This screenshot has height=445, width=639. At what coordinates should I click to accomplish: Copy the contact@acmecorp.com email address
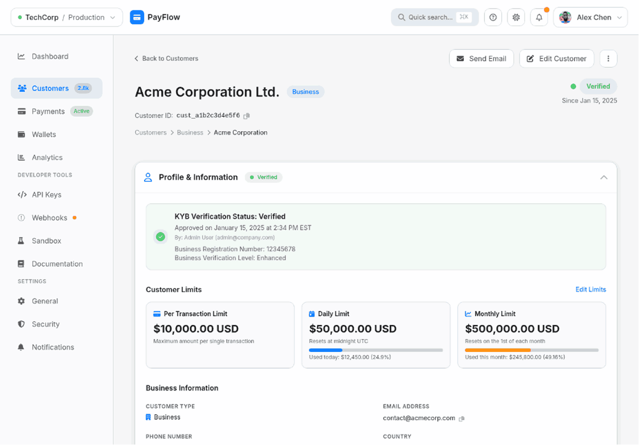click(x=462, y=418)
